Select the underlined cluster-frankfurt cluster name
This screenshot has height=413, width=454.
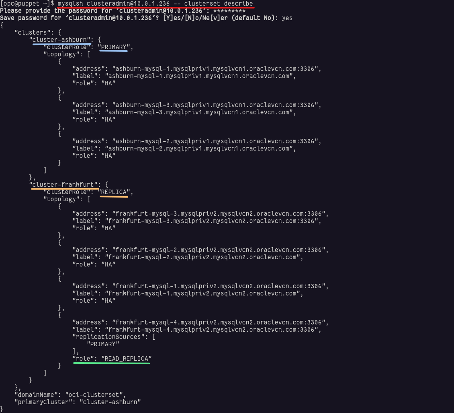(63, 184)
